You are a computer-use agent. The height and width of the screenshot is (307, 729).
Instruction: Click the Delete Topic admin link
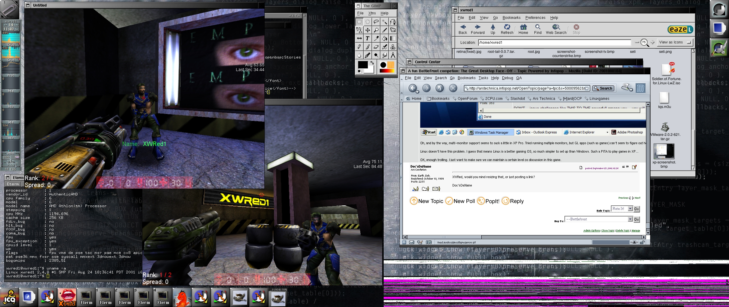pyautogui.click(x=623, y=231)
